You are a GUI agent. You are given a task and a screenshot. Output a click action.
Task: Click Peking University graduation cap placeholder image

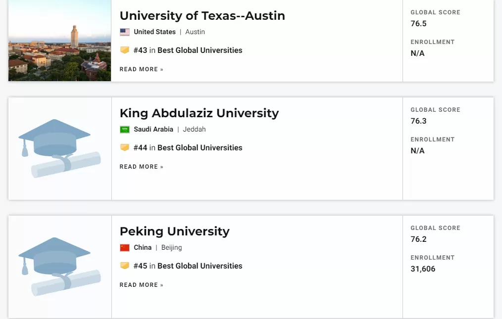pyautogui.click(x=59, y=267)
